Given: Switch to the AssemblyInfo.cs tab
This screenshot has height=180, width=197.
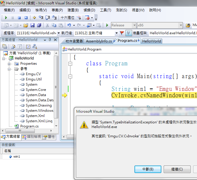Looking at the screenshot, I should 100,41.
